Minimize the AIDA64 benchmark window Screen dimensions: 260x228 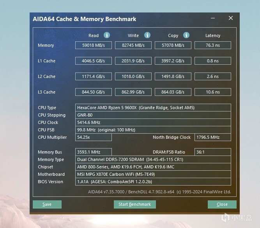(213, 18)
